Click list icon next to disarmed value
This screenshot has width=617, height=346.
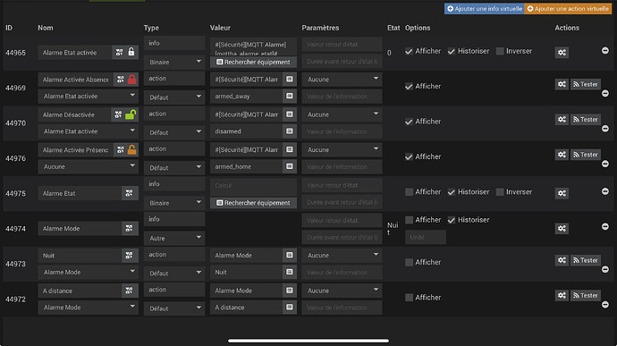tap(289, 131)
